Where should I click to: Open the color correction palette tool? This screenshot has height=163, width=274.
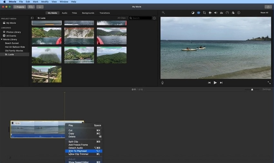(x=199, y=13)
